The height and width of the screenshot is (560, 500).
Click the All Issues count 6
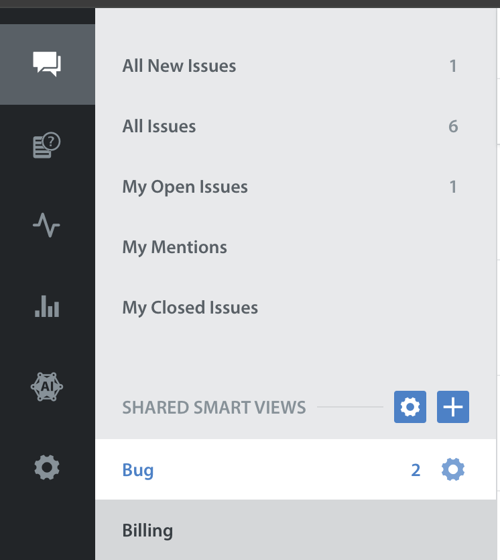coord(453,126)
